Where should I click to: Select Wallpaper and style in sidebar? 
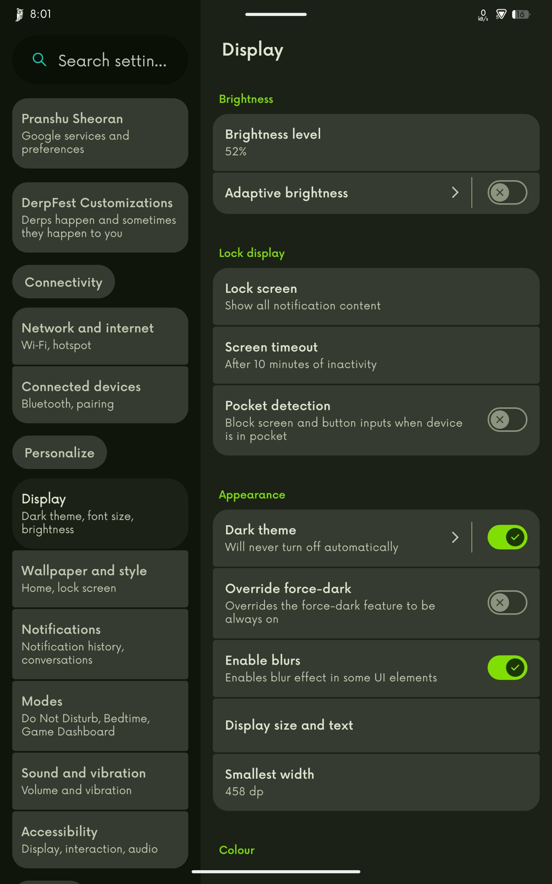100,579
